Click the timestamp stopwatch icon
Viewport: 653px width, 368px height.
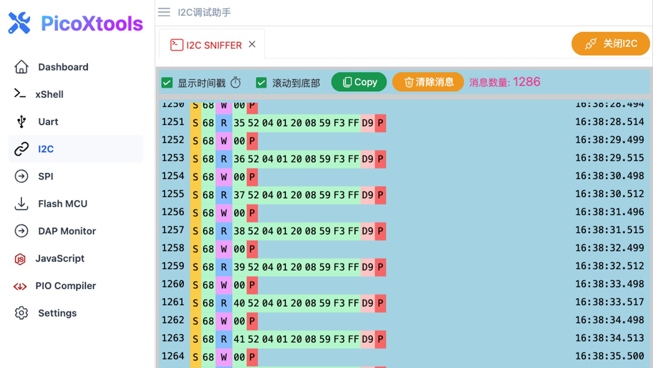pyautogui.click(x=235, y=82)
